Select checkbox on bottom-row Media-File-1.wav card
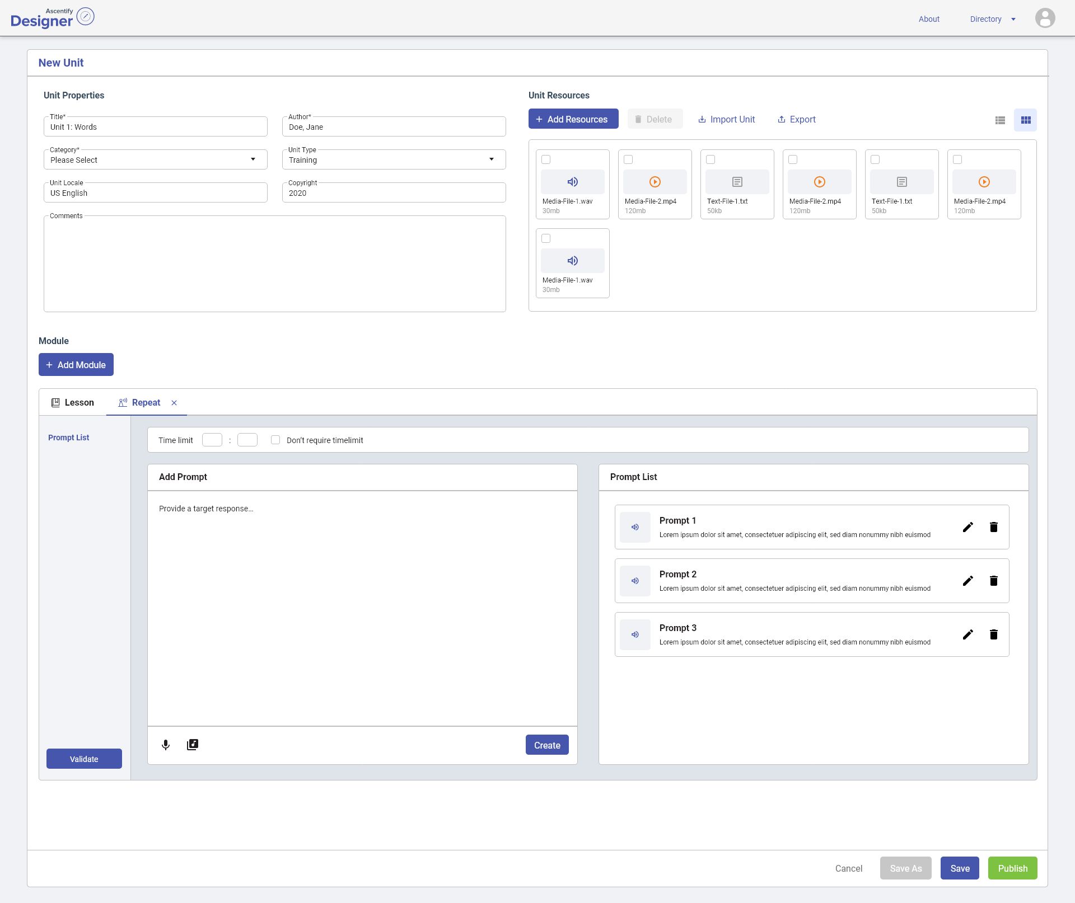 point(546,238)
